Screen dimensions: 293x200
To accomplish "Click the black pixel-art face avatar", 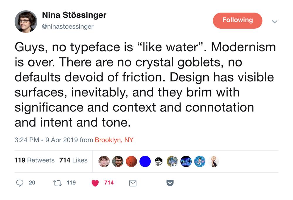I will coord(159,161).
